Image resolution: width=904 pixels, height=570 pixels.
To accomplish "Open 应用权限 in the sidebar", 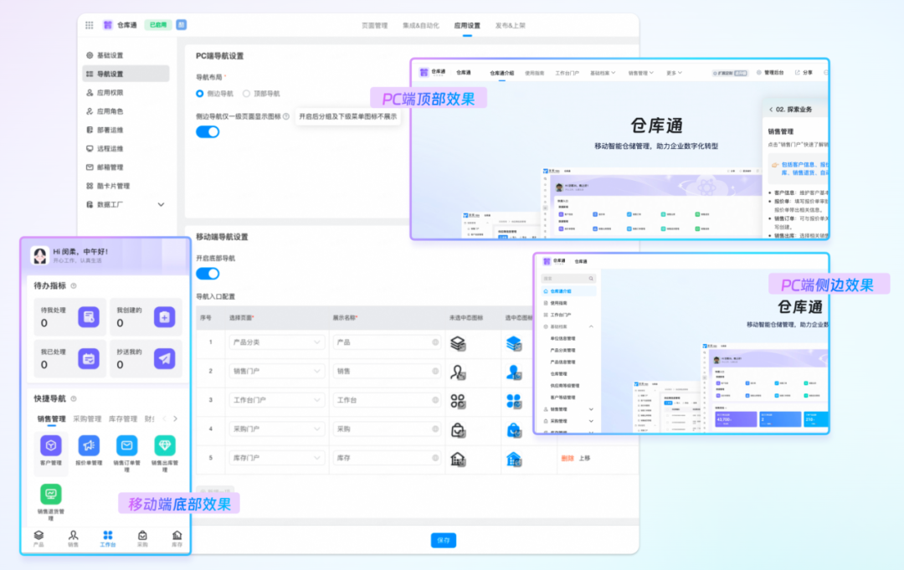I will (109, 93).
